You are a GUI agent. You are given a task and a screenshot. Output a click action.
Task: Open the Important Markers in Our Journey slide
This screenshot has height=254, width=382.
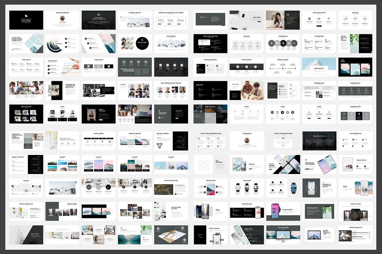point(171,20)
